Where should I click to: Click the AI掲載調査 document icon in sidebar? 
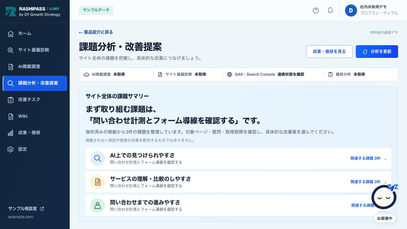tap(10, 67)
